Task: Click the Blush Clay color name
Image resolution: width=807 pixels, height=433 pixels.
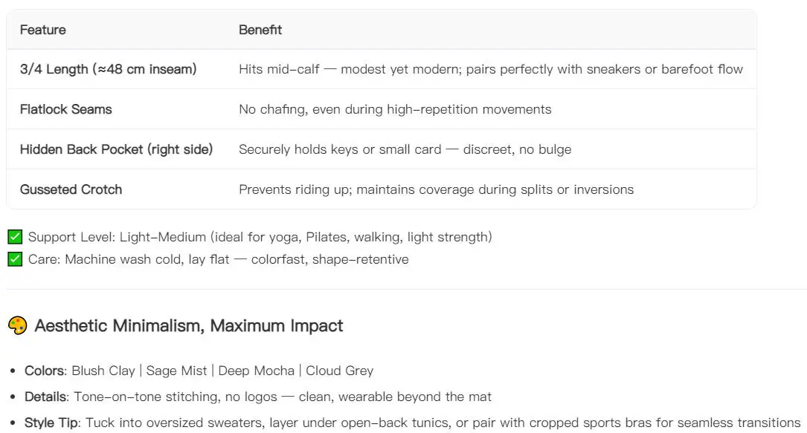Action: pos(103,371)
